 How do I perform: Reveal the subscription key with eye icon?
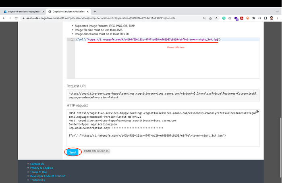257,112
